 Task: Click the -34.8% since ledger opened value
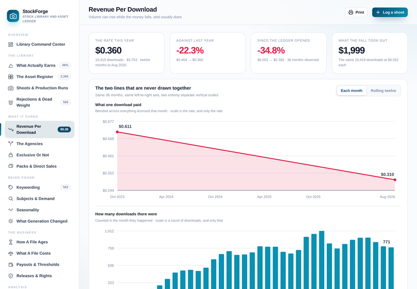point(271,50)
